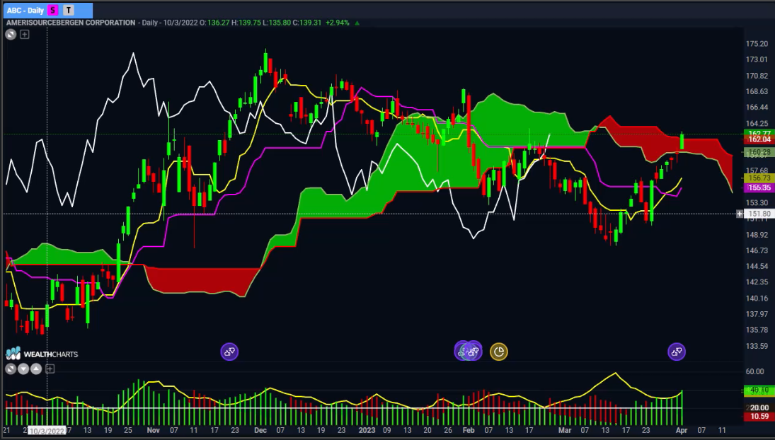Click the yellow 156.73 price label
Image resolution: width=775 pixels, height=440 pixels.
(x=759, y=178)
